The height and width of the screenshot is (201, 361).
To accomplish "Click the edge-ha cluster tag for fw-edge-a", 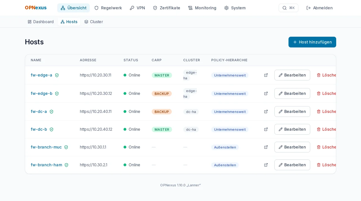I will coord(190,75).
